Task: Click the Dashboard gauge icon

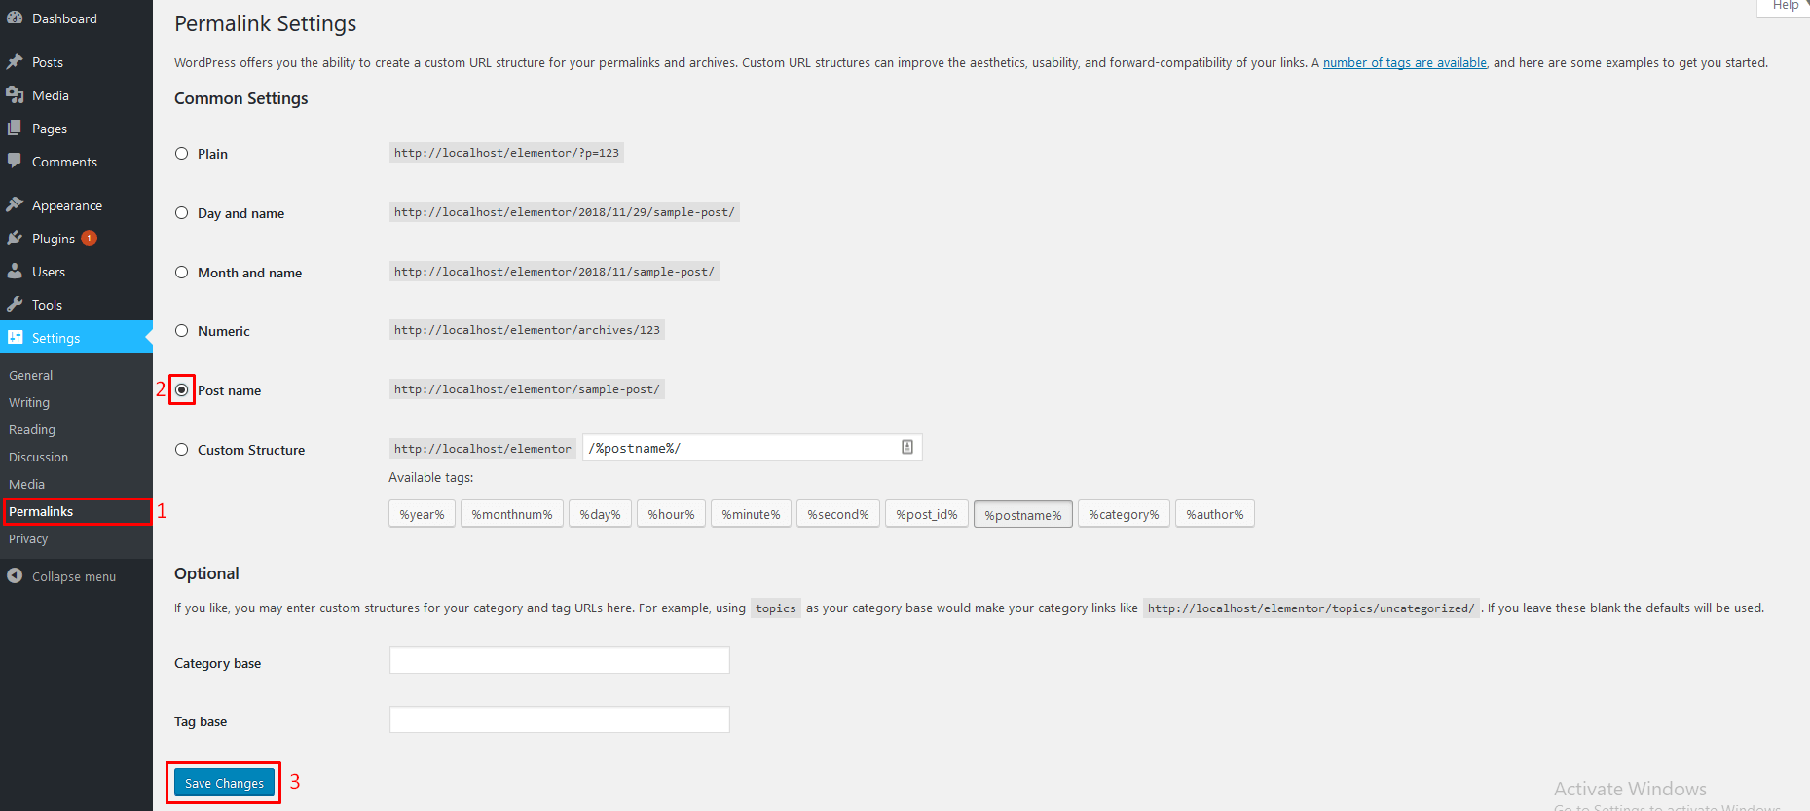Action: point(15,18)
